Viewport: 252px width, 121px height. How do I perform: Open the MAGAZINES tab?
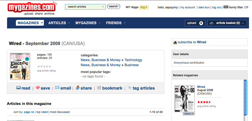28,23
